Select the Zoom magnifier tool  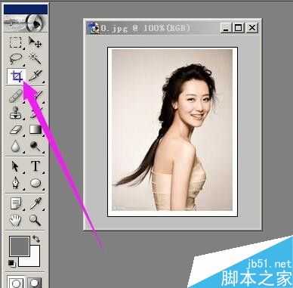pyautogui.click(x=35, y=220)
